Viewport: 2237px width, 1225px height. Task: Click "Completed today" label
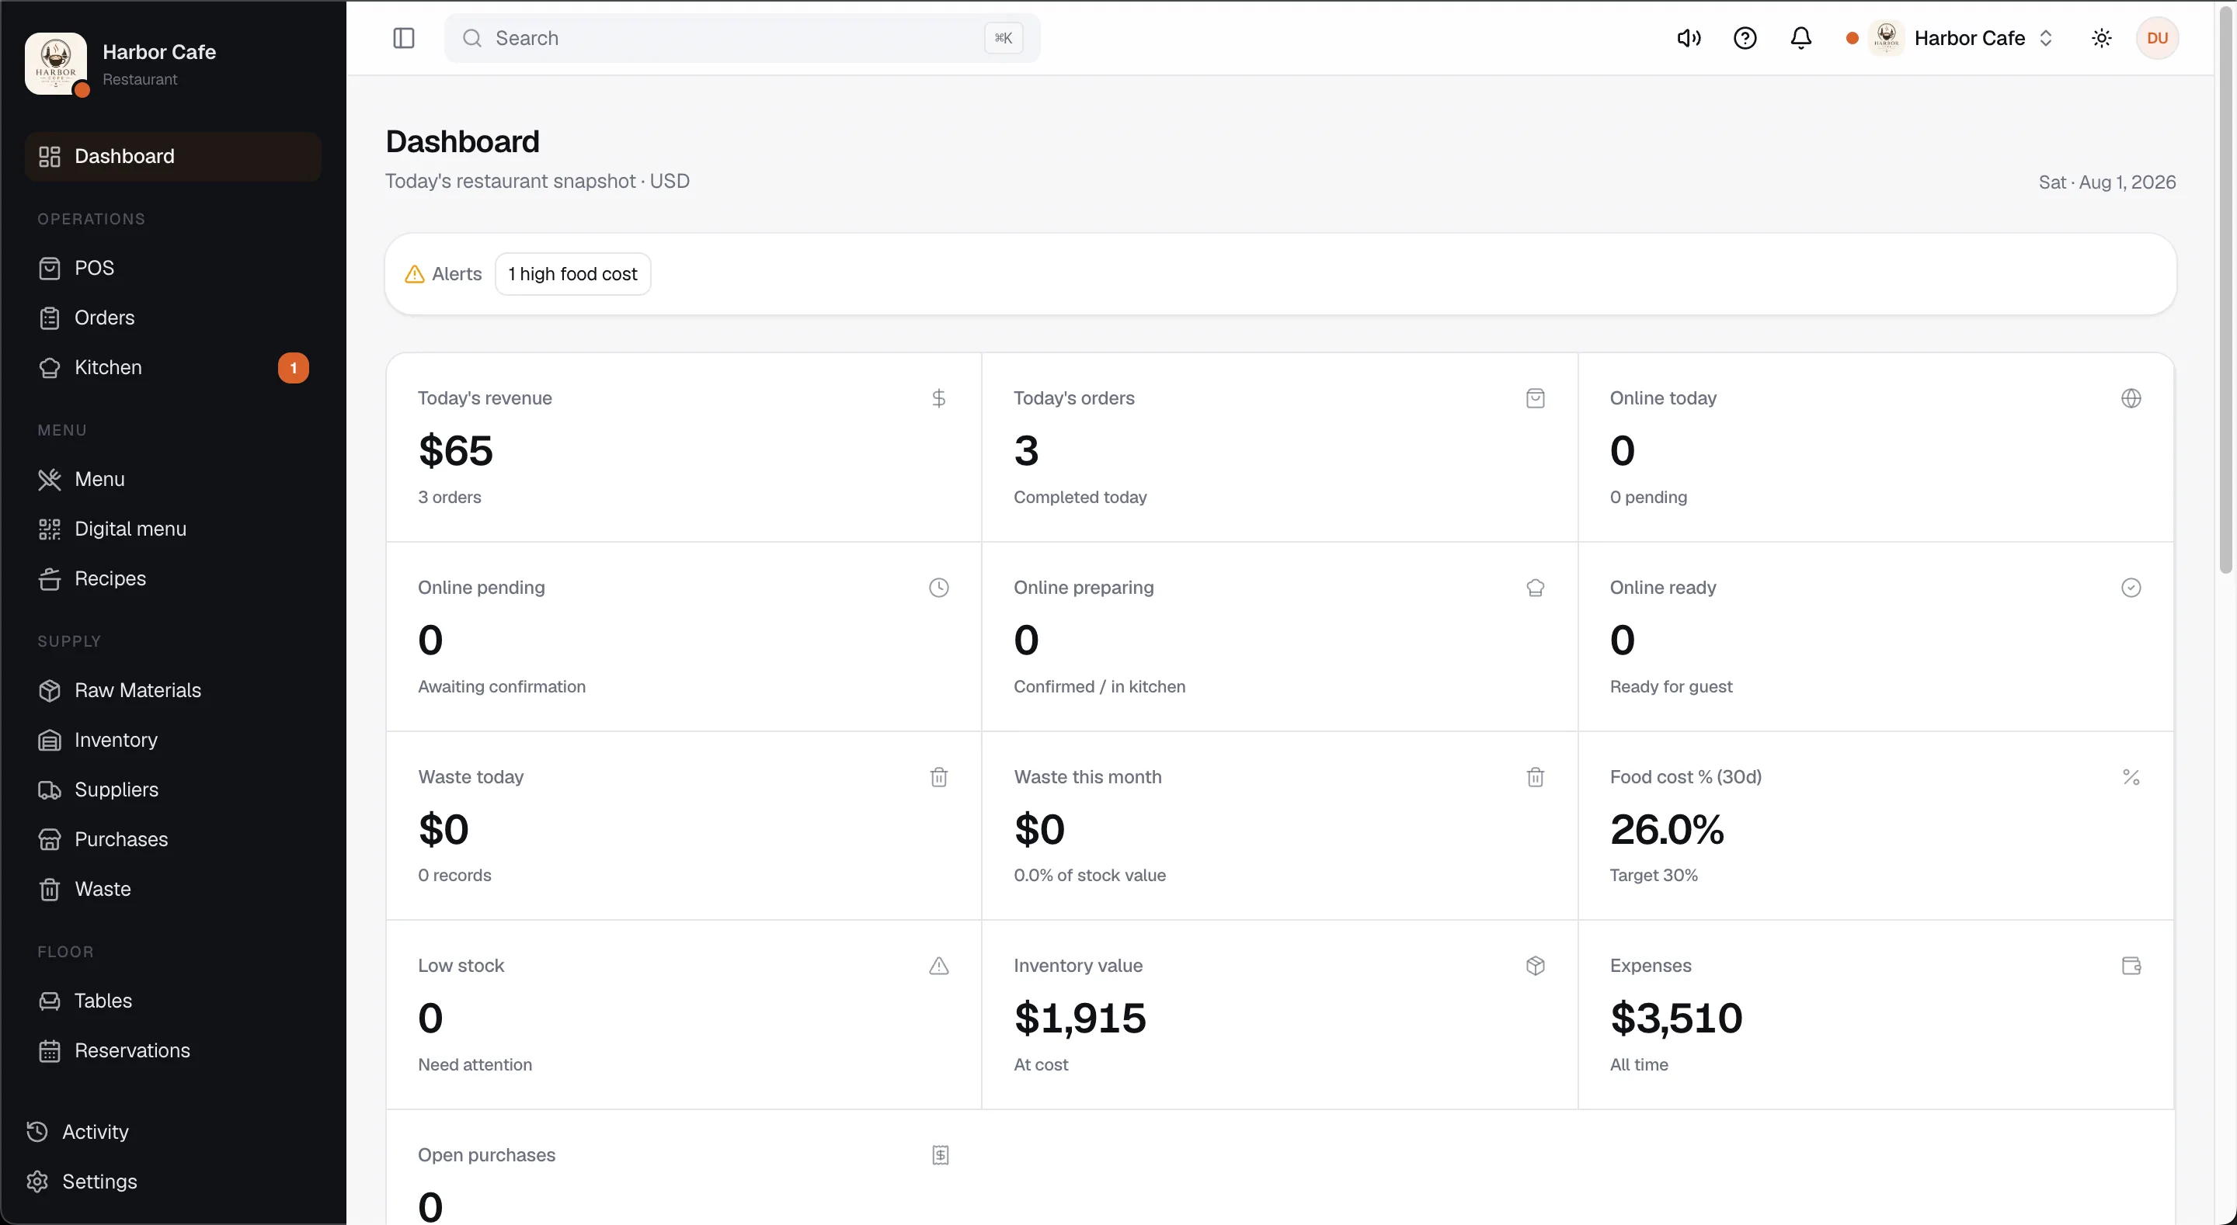pyautogui.click(x=1080, y=498)
